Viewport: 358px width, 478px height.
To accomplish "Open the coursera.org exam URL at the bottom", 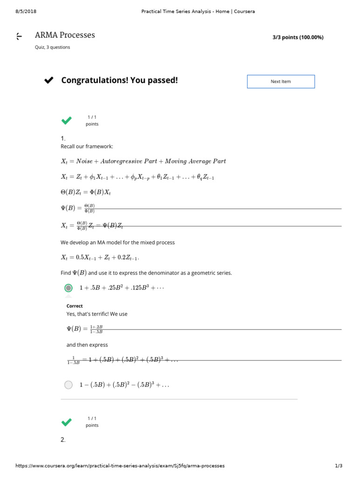I will (120, 466).
